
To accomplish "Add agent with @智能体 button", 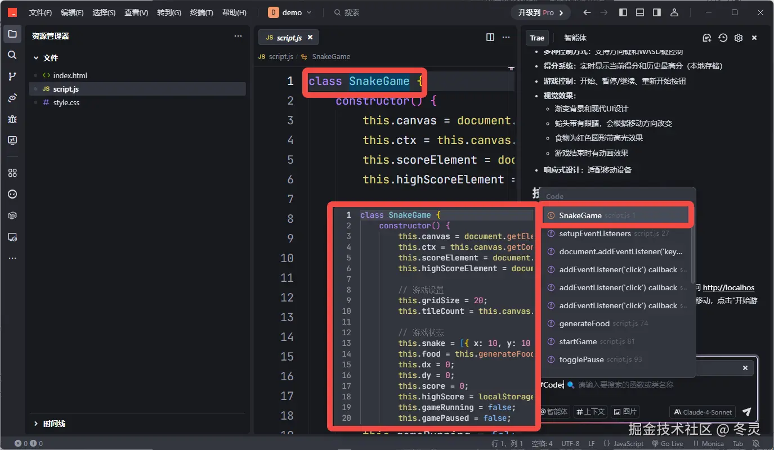I will 554,412.
